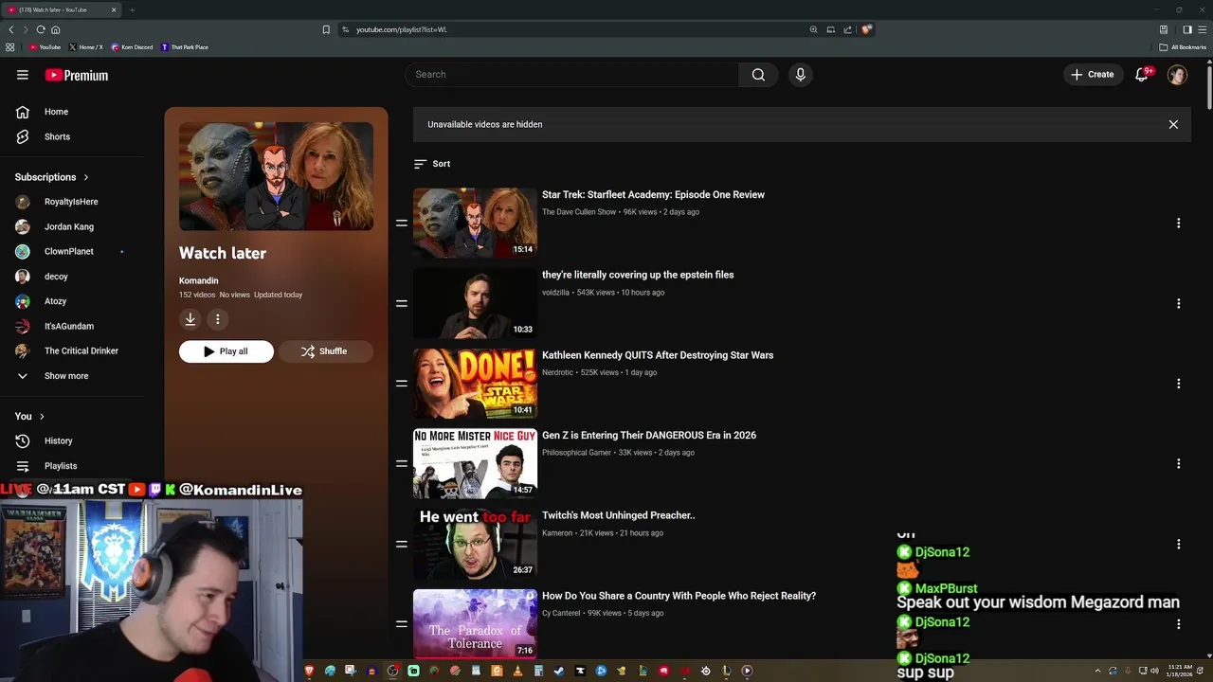
Task: Open the Philosophical Gamer channel
Action: tap(576, 453)
